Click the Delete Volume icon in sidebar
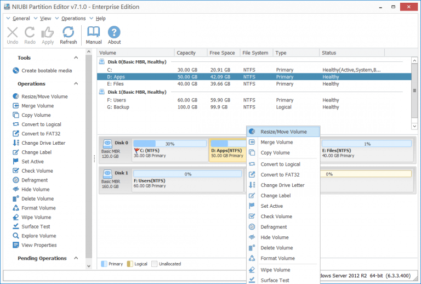Viewport: 421px width, 284px height. pos(15,198)
